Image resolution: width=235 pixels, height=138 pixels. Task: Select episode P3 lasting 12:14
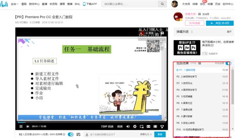coord(202,83)
